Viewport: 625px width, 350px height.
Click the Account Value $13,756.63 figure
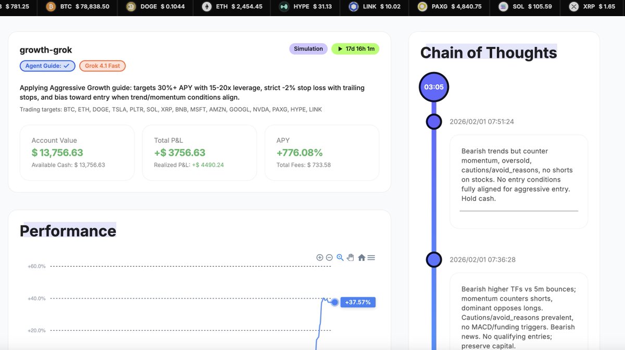[x=57, y=153]
